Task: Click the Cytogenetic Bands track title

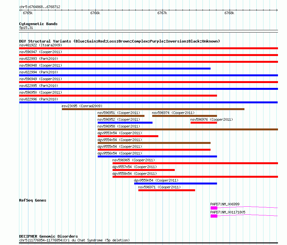Action: point(38,24)
